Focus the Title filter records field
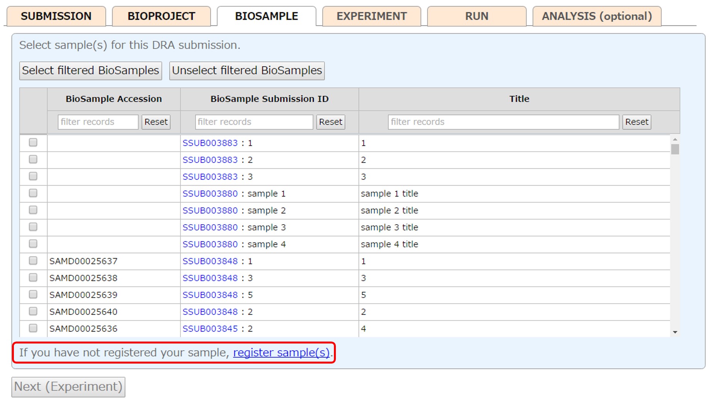Screen dimensions: 711x401 (x=503, y=122)
